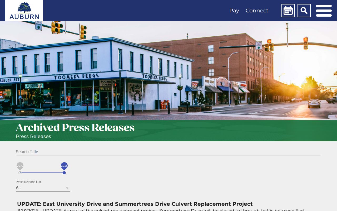
Task: Click the Press Releases breadcrumb text
Action: [x=33, y=136]
